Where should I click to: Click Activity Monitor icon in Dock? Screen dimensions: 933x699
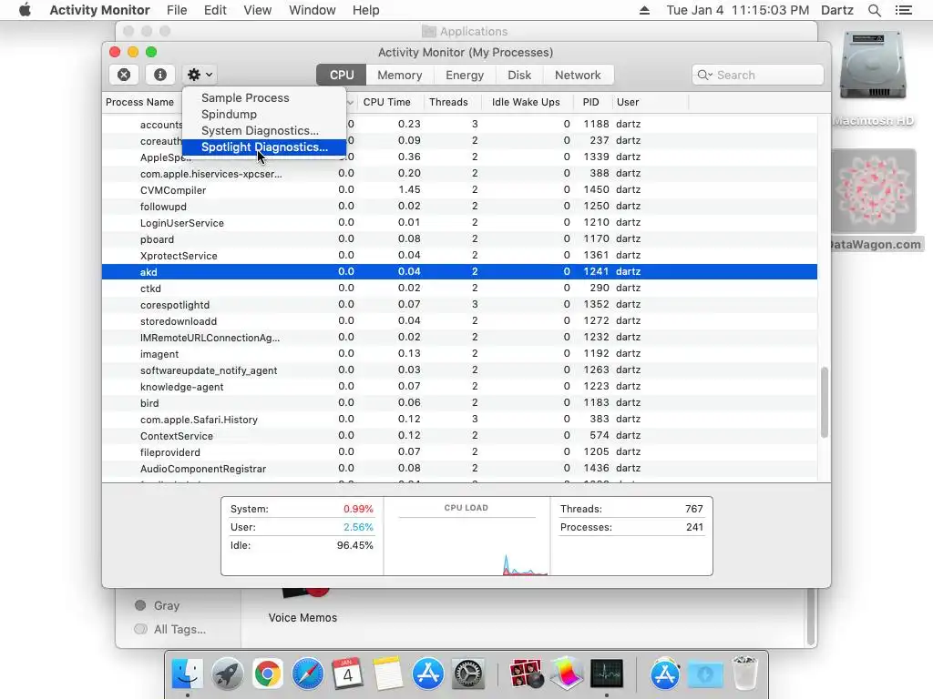[x=606, y=674]
